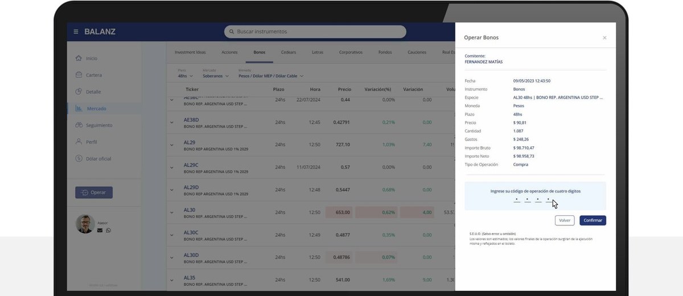Screen dimensions: 683x296
Task: Open the Moneda Pesos / Dólar MEP dropdown
Action: pos(271,76)
